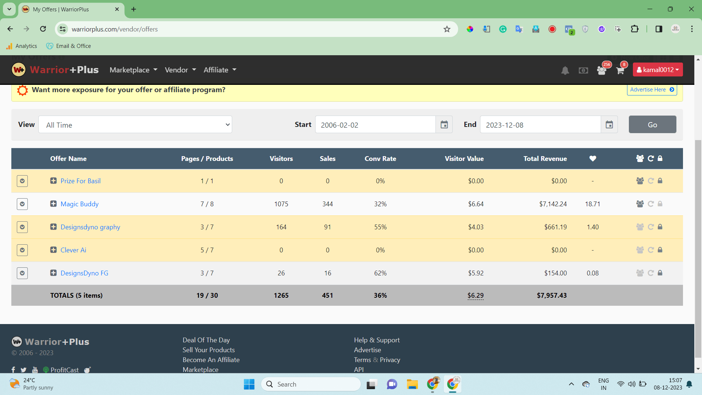This screenshot has width=702, height=395.
Task: Open the Marketplace menu
Action: 133,70
